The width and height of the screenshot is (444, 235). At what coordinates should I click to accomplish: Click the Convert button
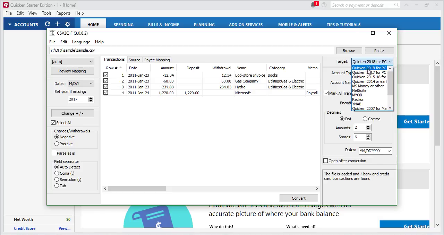(299, 198)
